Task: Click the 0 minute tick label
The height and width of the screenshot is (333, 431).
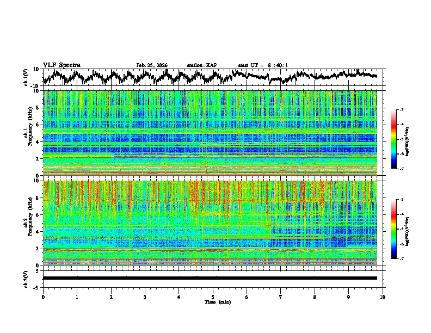Action: click(43, 297)
